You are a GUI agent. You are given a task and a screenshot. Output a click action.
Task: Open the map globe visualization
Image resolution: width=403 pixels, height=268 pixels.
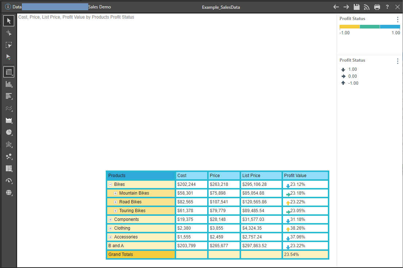pyautogui.click(x=9, y=193)
